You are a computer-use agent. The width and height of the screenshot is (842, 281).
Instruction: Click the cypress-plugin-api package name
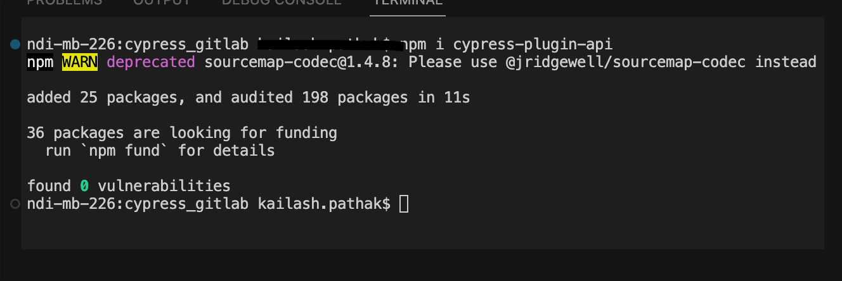[x=533, y=44]
